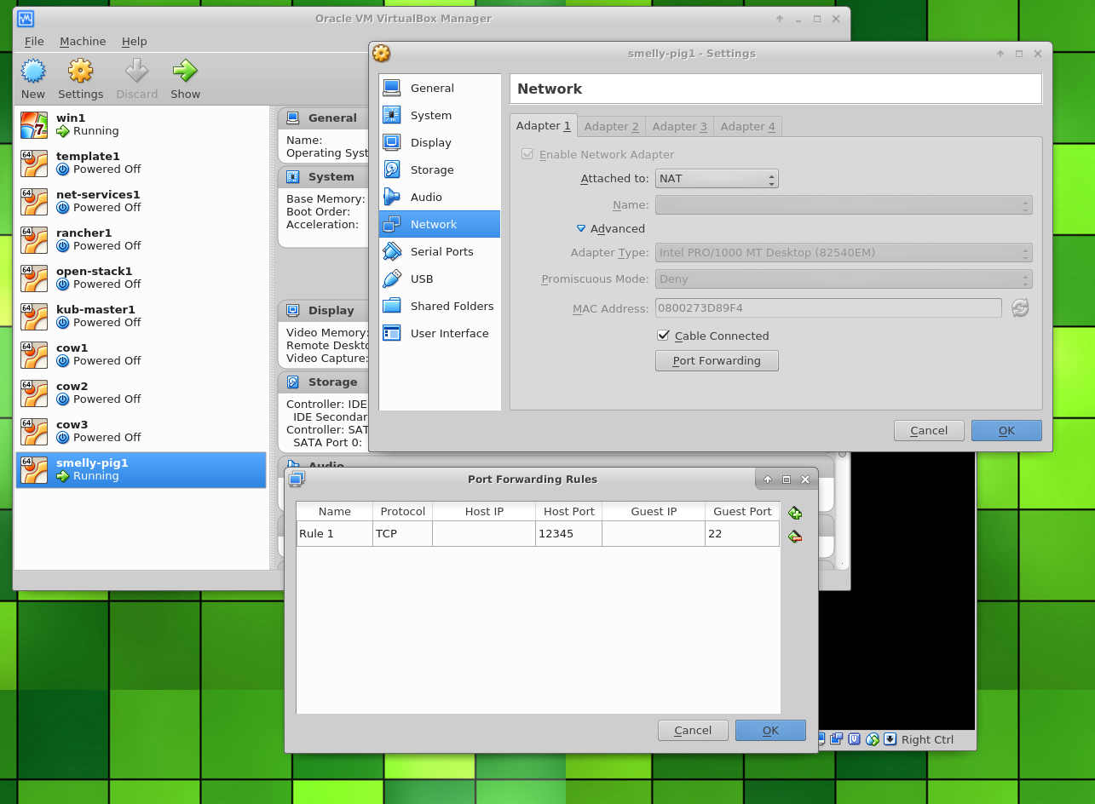1095x804 pixels.
Task: Click the USB plug icon in settings sidebar
Action: (x=392, y=279)
